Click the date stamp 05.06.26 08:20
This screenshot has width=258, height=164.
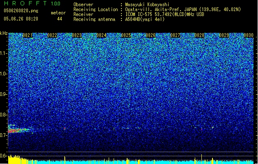click(x=21, y=19)
